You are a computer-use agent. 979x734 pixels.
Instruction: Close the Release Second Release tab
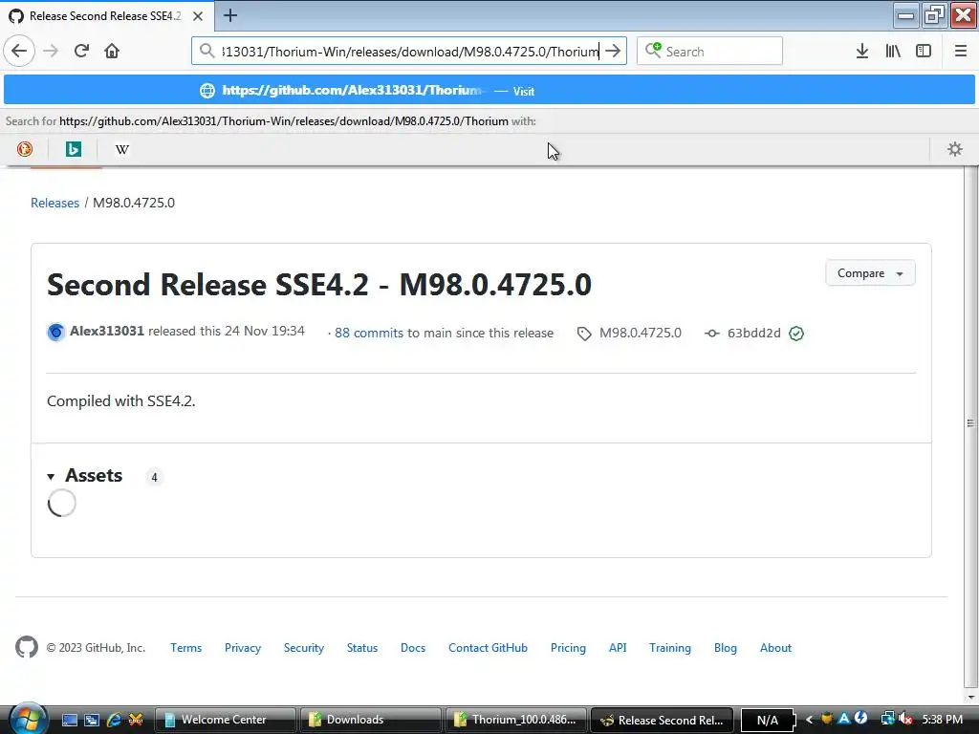click(x=198, y=16)
